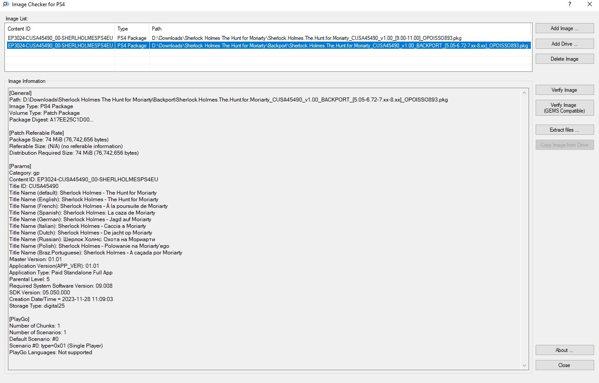
Task: Click the Image Type: PS4 Package line
Action: (41, 106)
